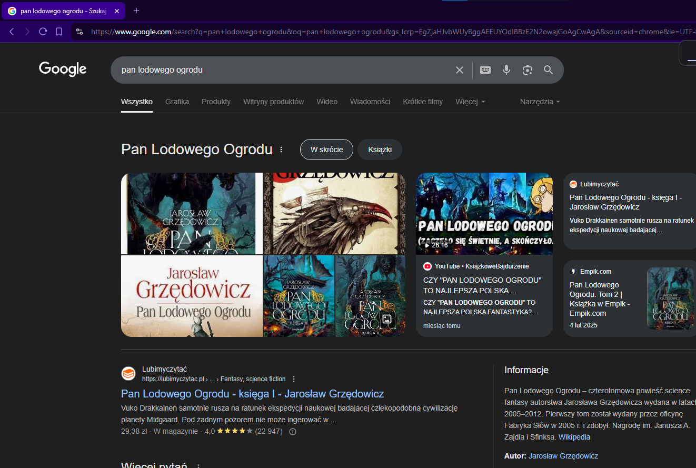Close the 'pan lodowego ogrodu' browser tab

coord(116,11)
